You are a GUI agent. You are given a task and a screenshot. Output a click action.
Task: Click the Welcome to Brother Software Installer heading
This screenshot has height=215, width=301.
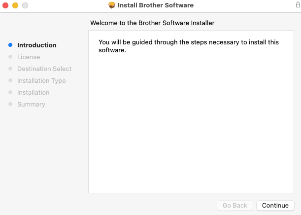153,23
